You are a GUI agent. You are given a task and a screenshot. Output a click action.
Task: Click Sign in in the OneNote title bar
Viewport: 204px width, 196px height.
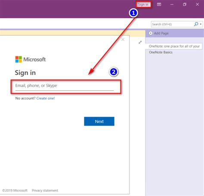[143, 5]
